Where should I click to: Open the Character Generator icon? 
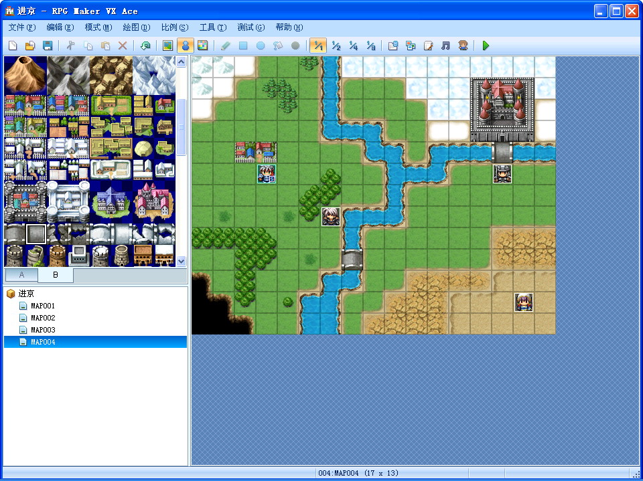point(463,45)
